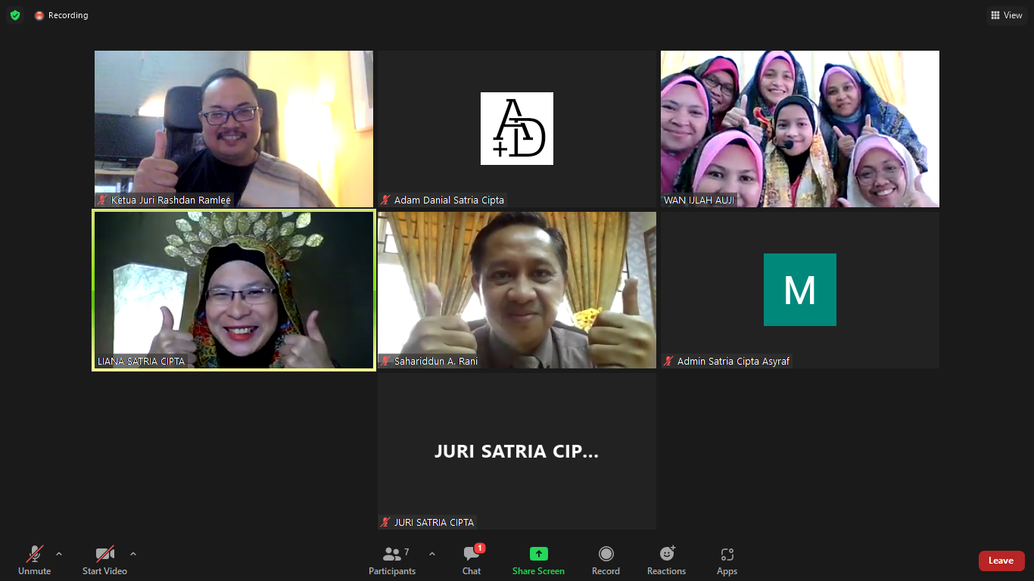Click the green encryption shield icon
Image resolution: width=1034 pixels, height=581 pixels.
tap(15, 15)
